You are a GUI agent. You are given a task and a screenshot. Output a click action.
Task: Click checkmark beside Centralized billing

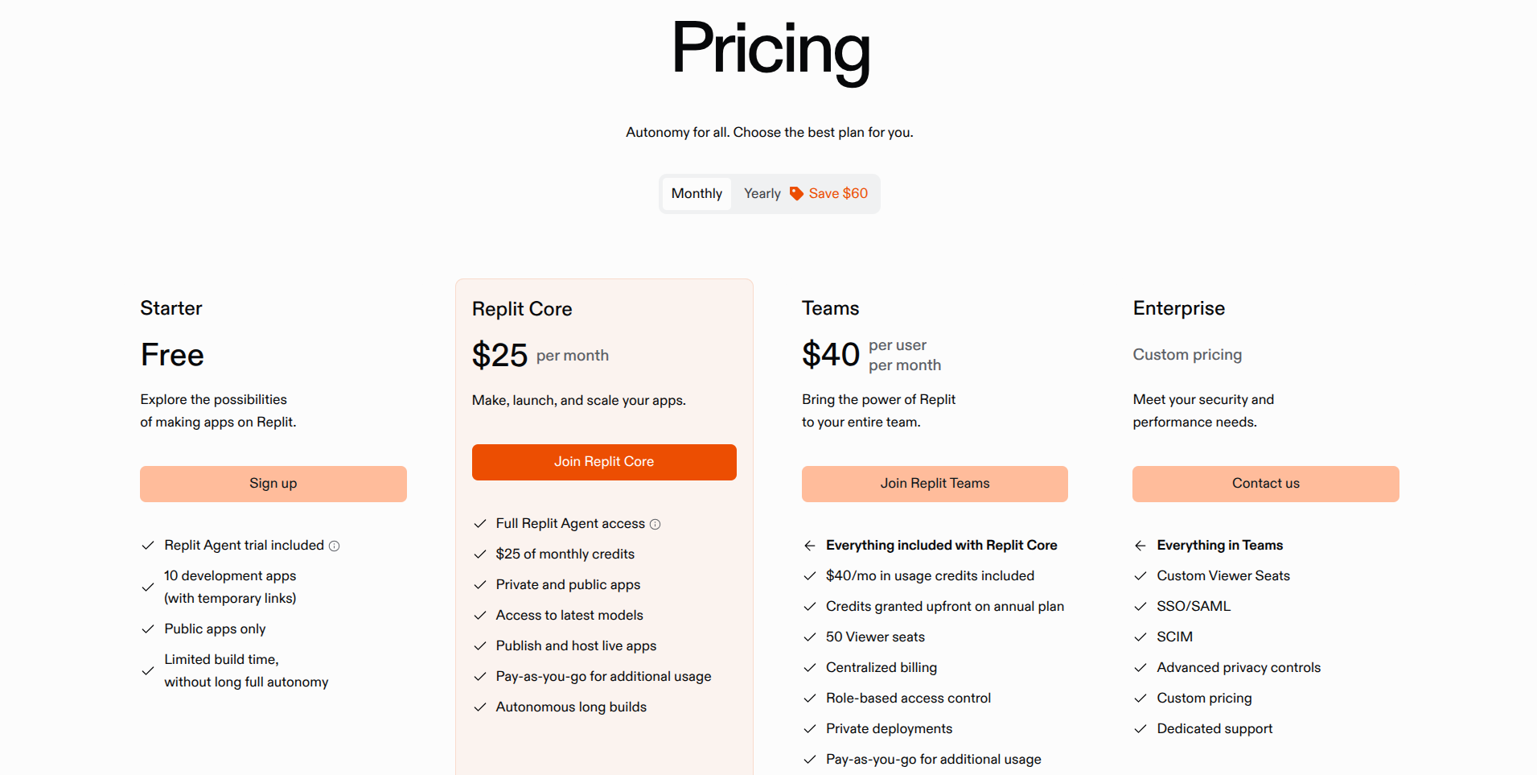point(810,668)
